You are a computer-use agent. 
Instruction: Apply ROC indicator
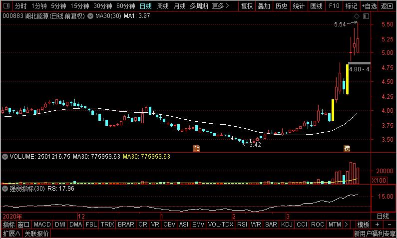pos(318,225)
